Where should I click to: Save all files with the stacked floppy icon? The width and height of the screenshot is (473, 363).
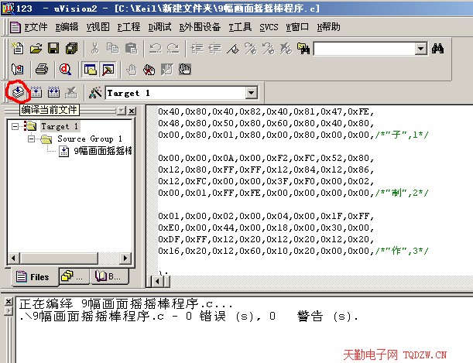point(71,48)
